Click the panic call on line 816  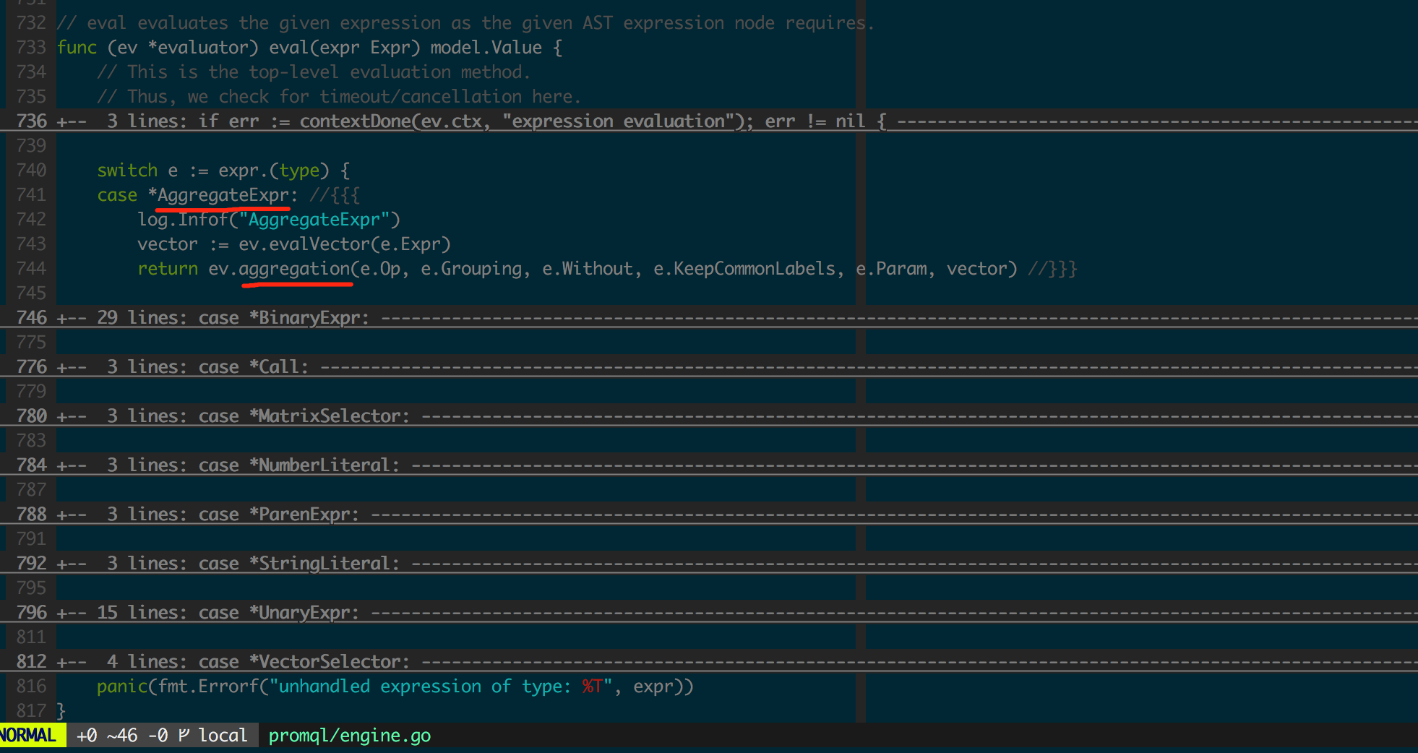[121, 687]
